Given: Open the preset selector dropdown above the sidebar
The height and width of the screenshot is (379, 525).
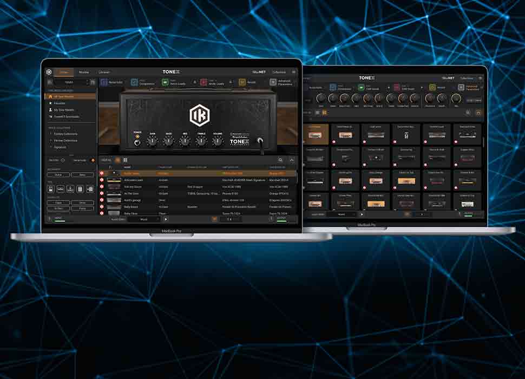Looking at the screenshot, I should pos(71,82).
